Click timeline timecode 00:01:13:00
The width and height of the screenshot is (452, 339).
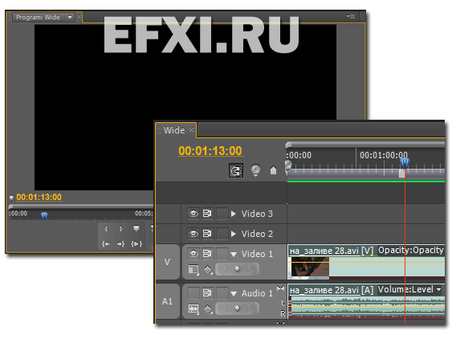tap(210, 150)
